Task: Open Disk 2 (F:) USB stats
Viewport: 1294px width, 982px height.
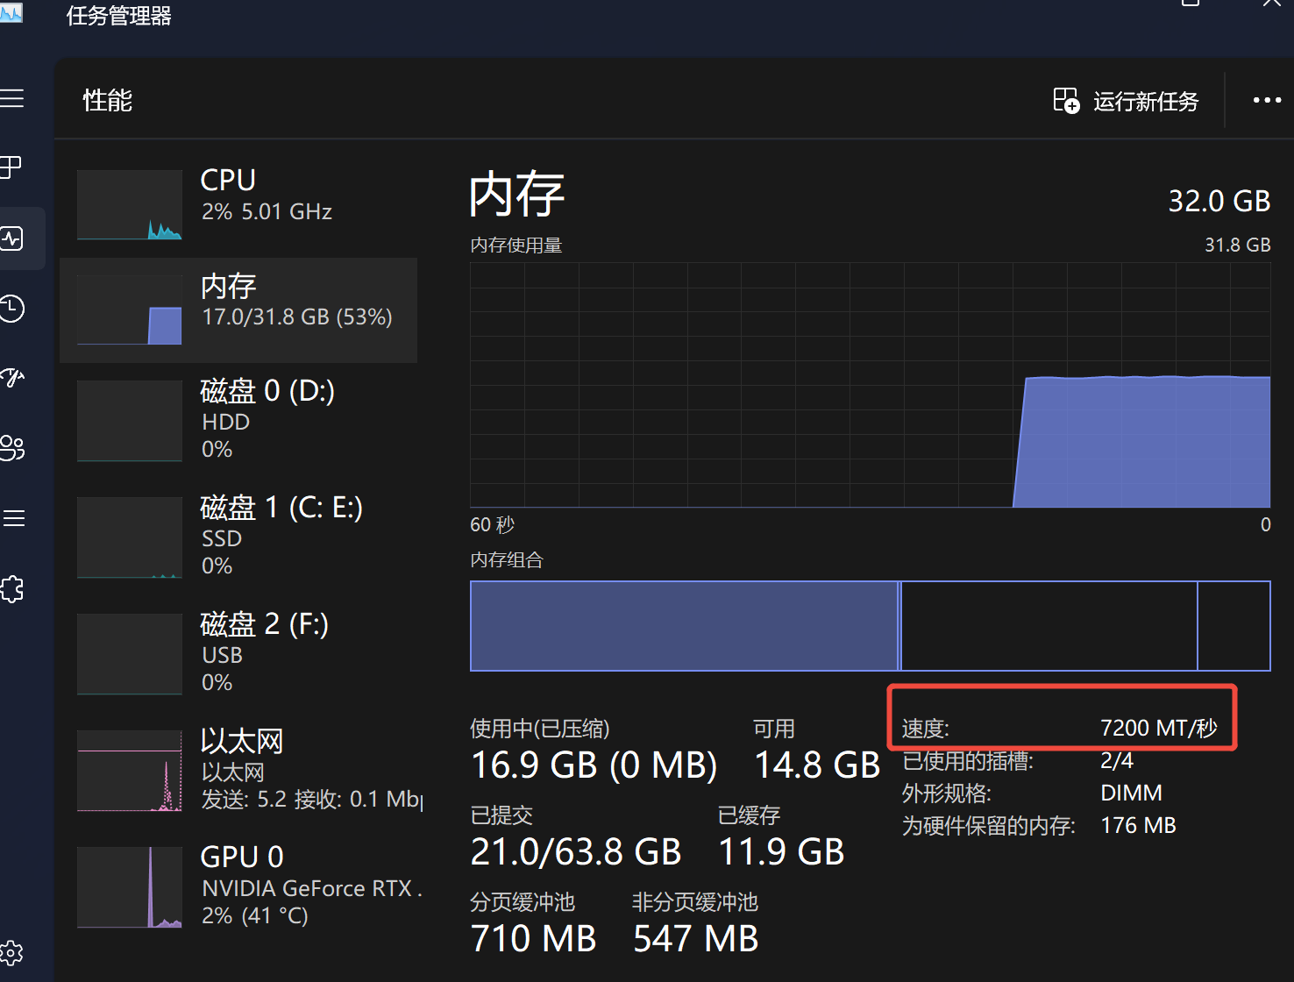Action: 237,652
